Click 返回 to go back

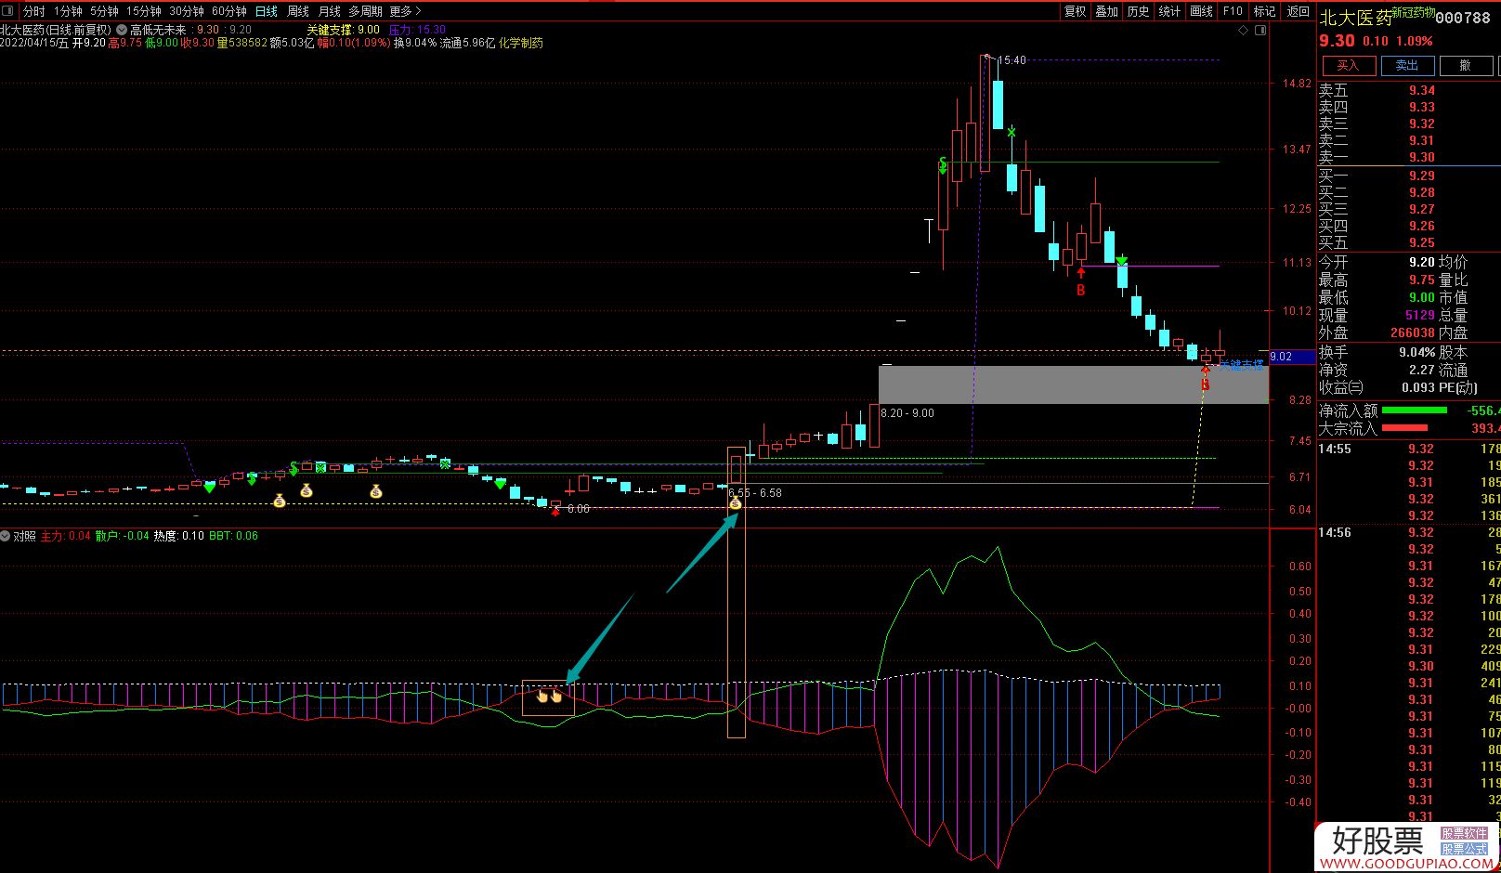click(1298, 11)
